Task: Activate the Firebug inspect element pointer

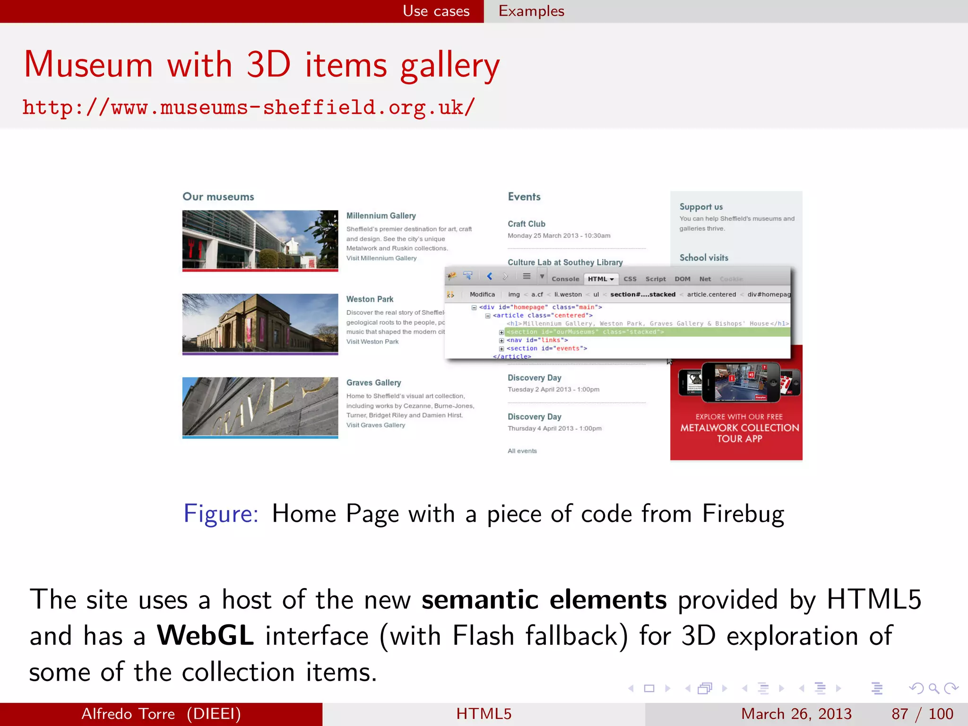Action: point(468,276)
